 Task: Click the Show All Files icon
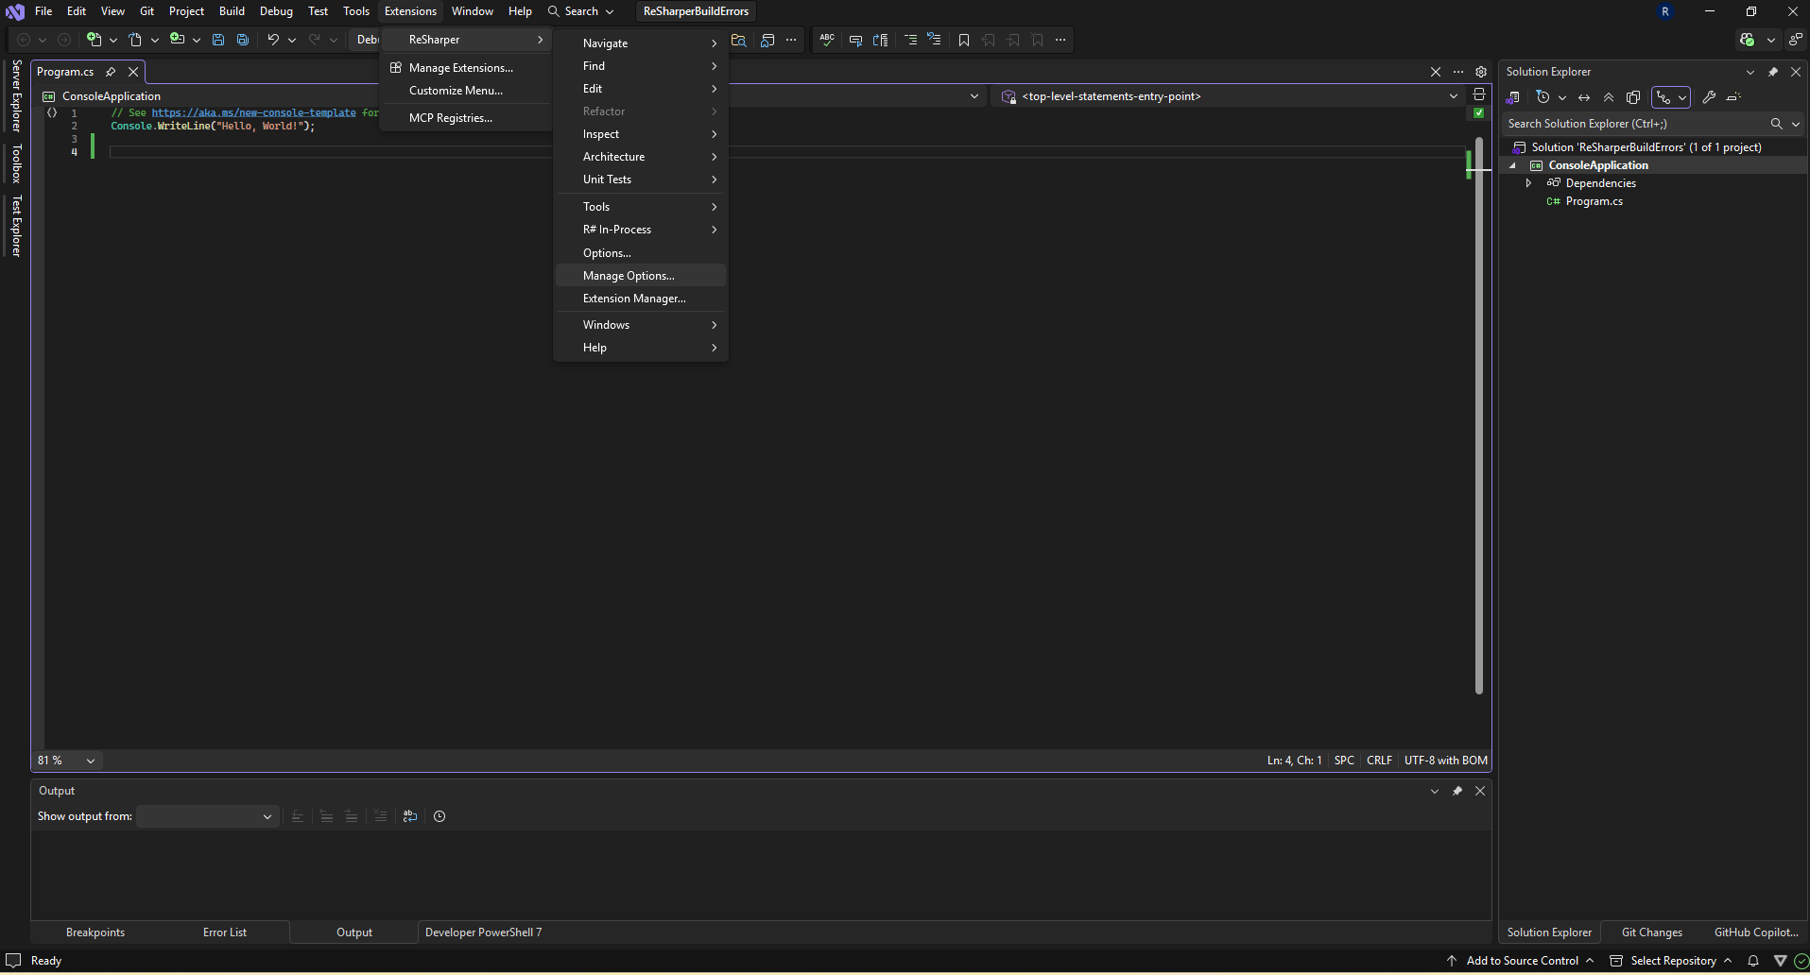(x=1633, y=97)
